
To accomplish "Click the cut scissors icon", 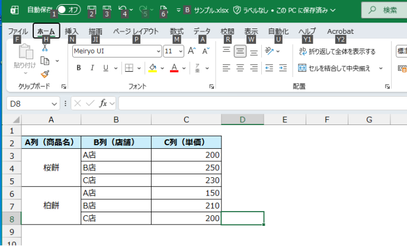I will (x=45, y=47).
